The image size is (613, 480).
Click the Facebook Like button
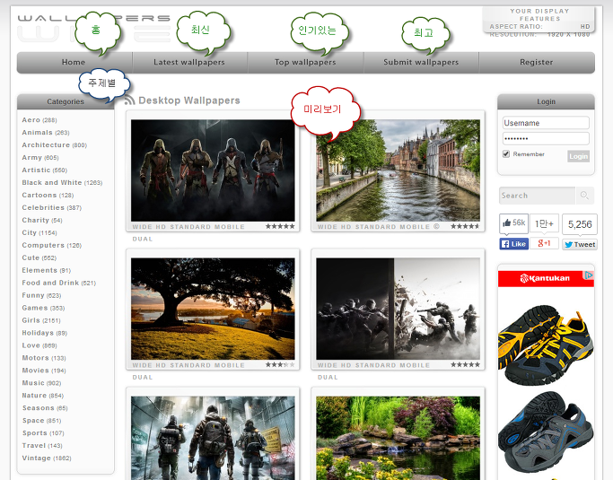click(513, 244)
